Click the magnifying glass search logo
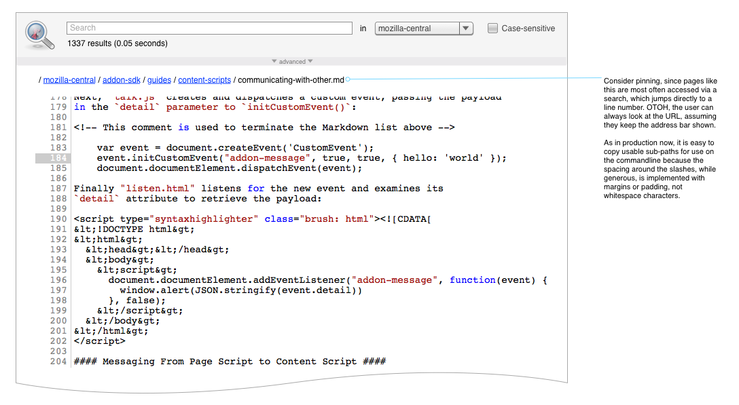This screenshot has height=405, width=739. coord(39,35)
